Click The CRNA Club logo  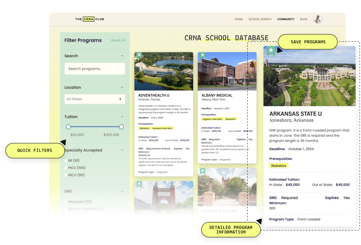[90, 19]
